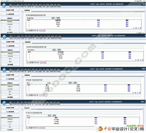This screenshot has height=133, width=146.
Task: Switch to 功能界面 tab on 院系 page
Action: pyautogui.click(x=27, y=108)
